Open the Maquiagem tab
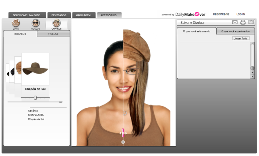 (x=84, y=15)
